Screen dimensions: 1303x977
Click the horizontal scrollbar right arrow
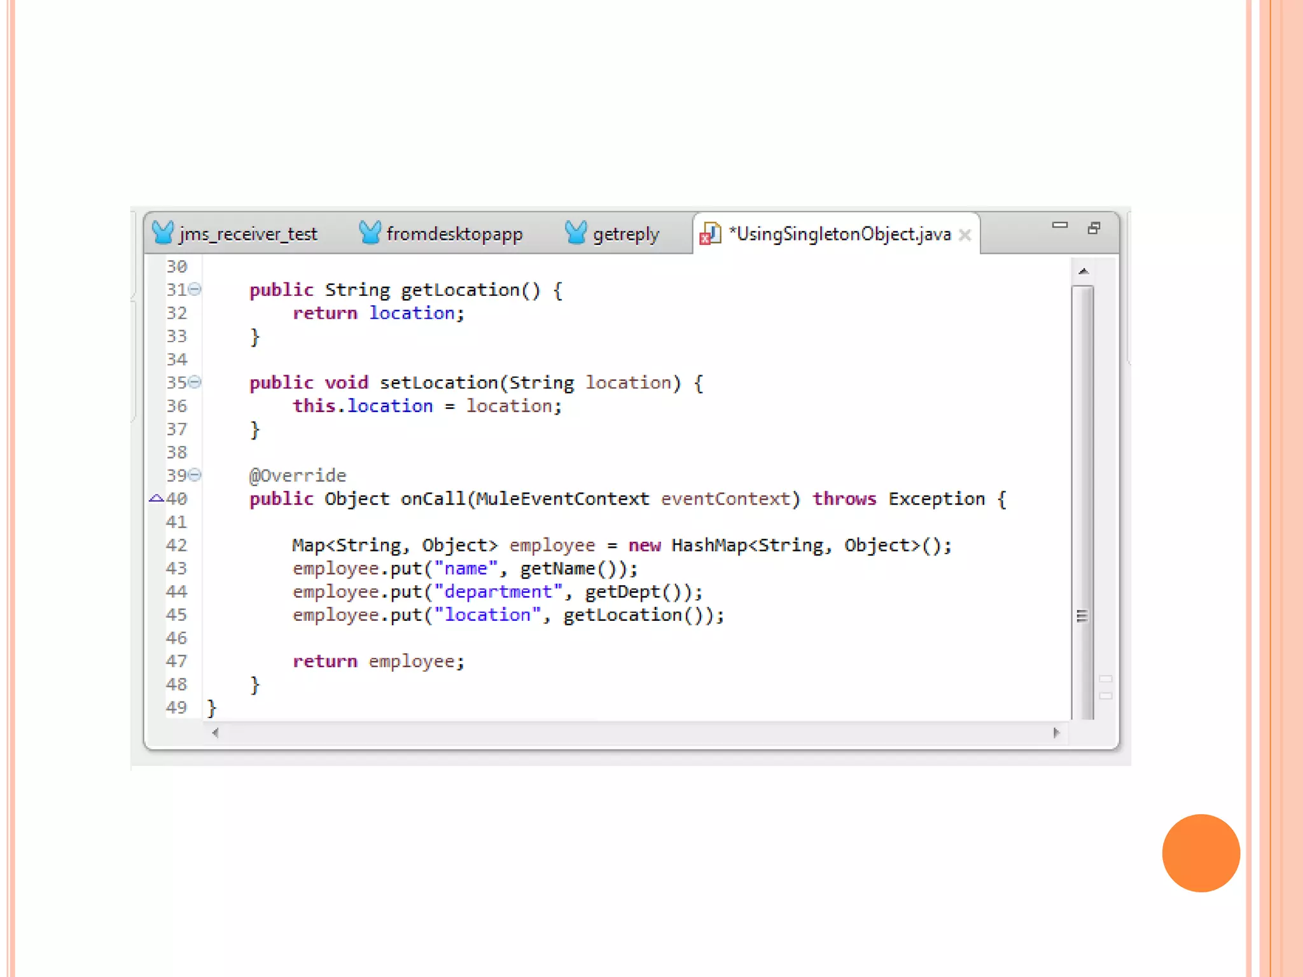[1056, 733]
